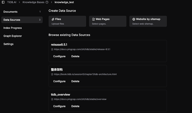Image resolution: width=192 pixels, height=113 pixels.
Task: Delete the tidb_overview data source
Action: coord(75,106)
